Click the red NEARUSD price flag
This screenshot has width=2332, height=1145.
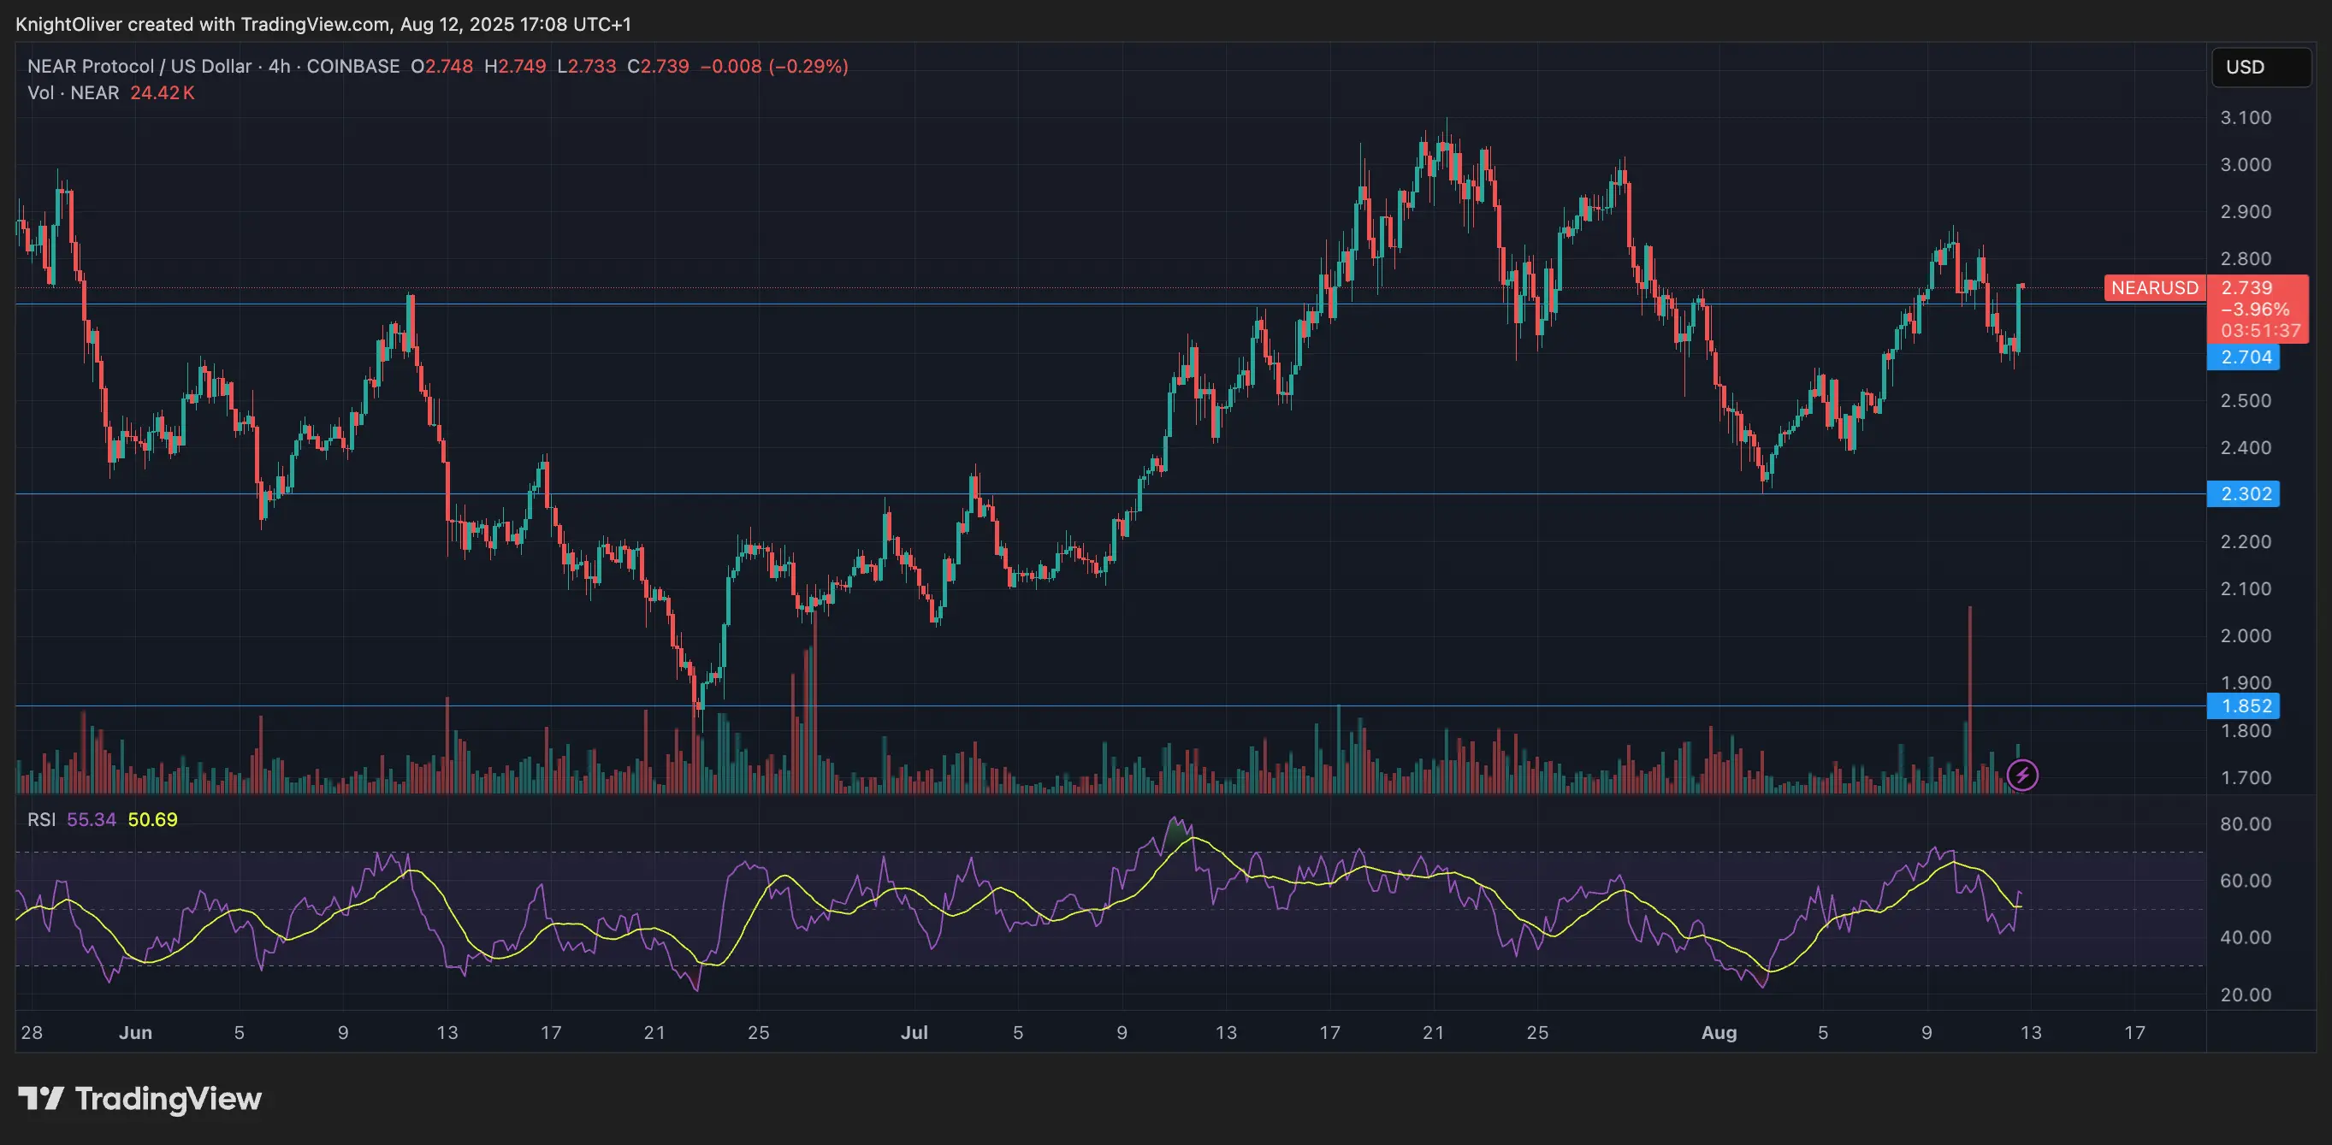(2155, 288)
